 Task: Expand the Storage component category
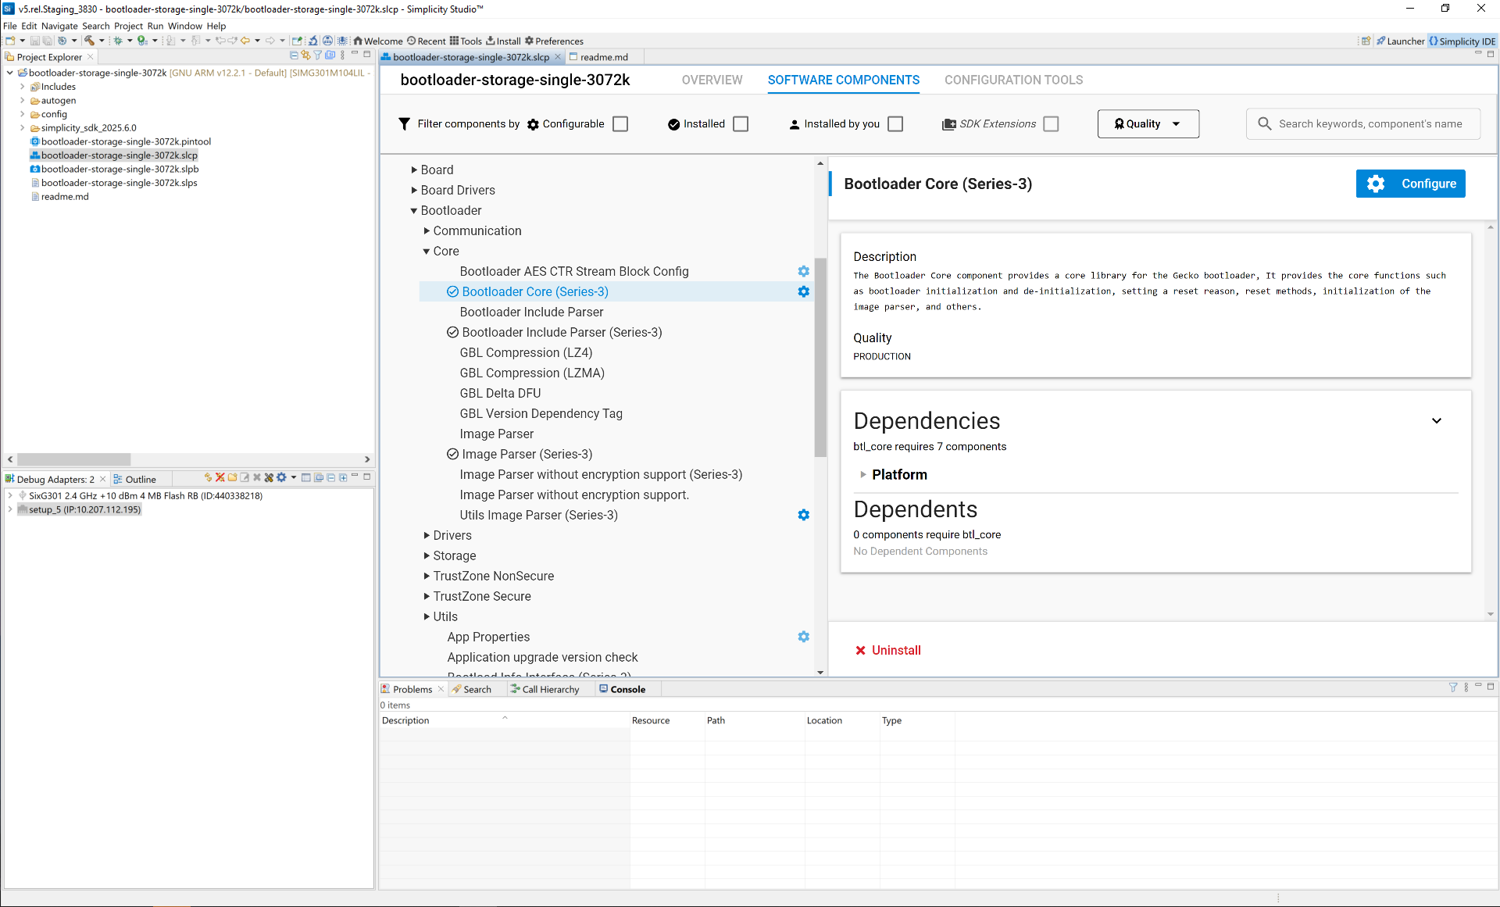427,555
